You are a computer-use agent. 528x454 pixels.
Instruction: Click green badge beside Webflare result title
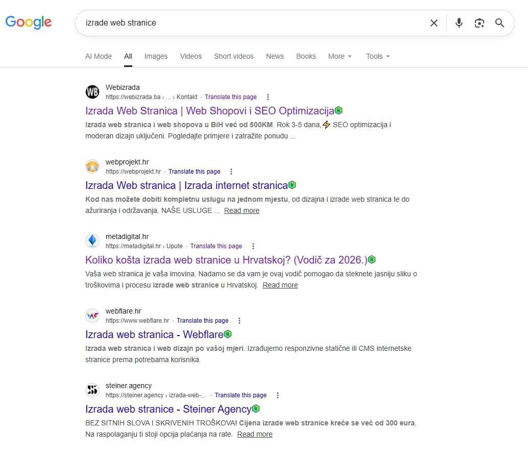coord(228,334)
